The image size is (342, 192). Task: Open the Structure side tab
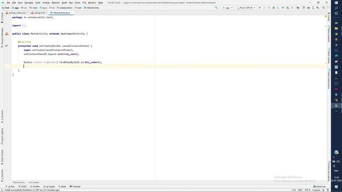pyautogui.click(x=2, y=116)
